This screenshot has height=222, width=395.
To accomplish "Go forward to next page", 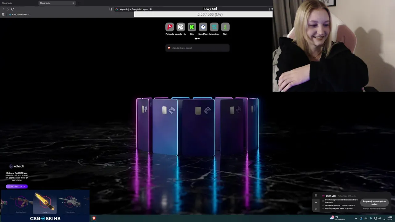I will click(x=8, y=9).
